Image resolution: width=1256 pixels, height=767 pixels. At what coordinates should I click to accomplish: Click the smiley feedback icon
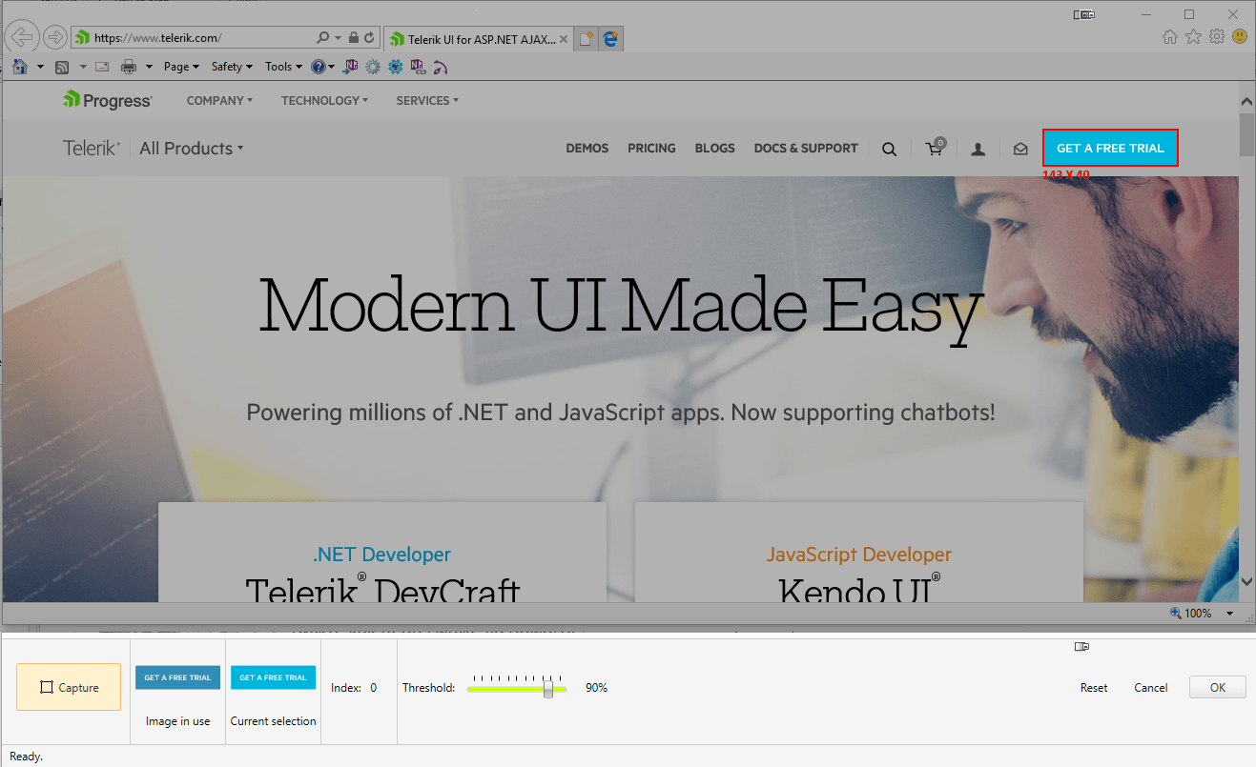(1240, 36)
